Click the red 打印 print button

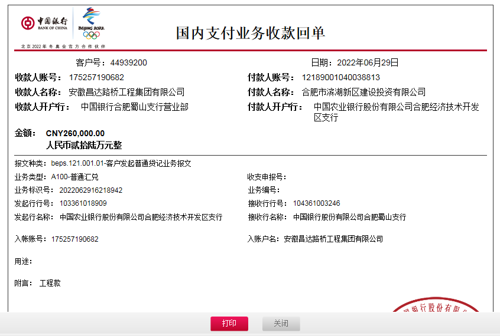[x=229, y=324]
